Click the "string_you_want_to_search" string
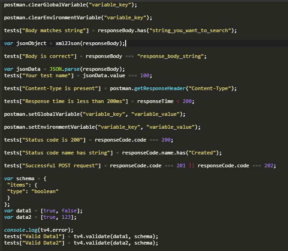288x251 pixels. [190, 30]
